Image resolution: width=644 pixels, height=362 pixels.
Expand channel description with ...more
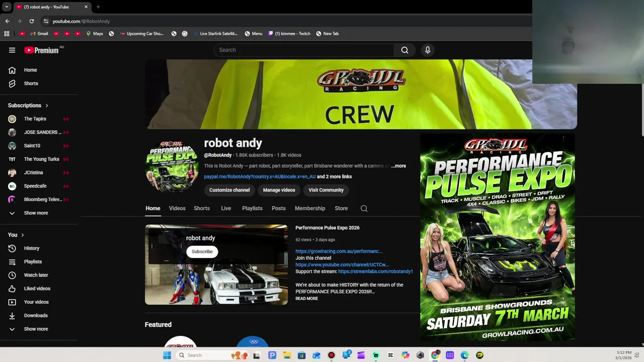tap(398, 166)
